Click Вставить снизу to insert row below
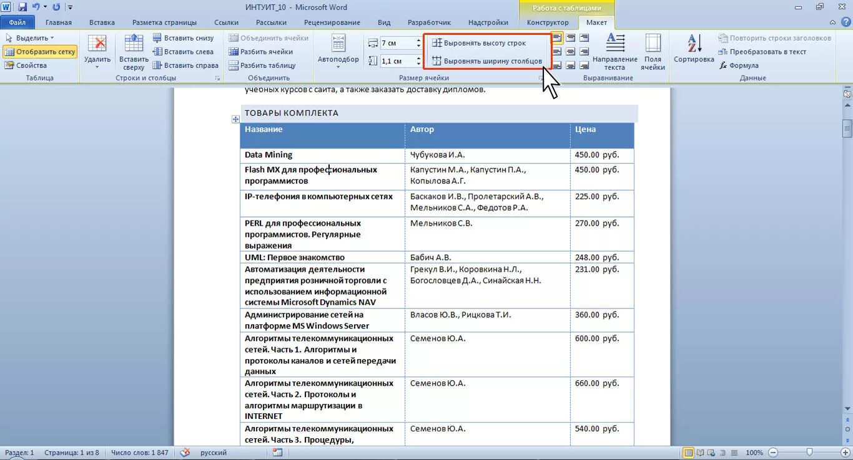Viewport: 853px width, 460px height. click(183, 38)
